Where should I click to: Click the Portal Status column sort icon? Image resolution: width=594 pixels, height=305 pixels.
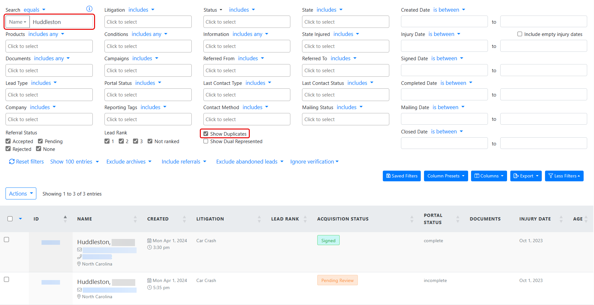(458, 219)
